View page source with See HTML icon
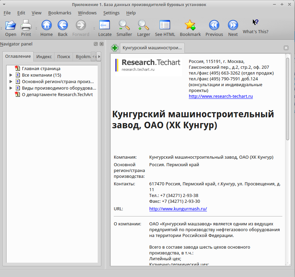Viewport: 295px width, 277px height. (165, 28)
